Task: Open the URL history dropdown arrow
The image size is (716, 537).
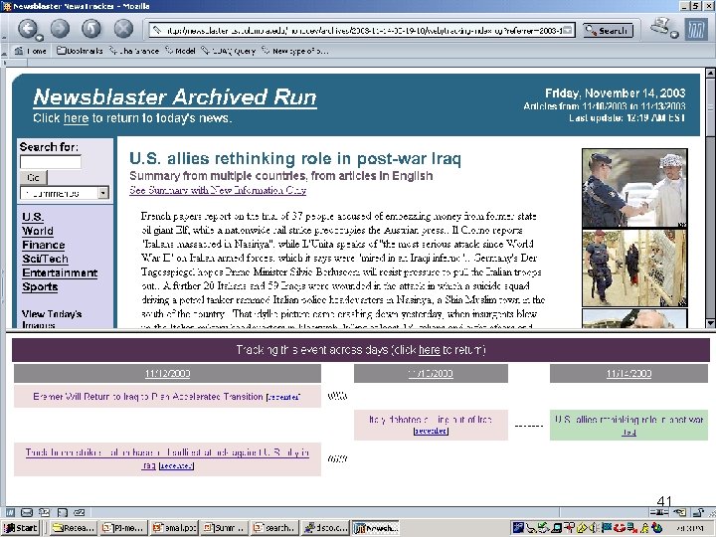Action: tap(567, 30)
